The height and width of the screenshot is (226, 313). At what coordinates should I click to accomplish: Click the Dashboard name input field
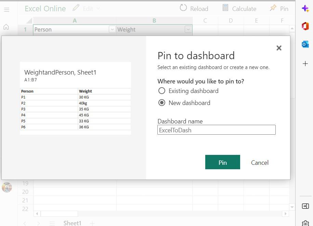[217, 130]
